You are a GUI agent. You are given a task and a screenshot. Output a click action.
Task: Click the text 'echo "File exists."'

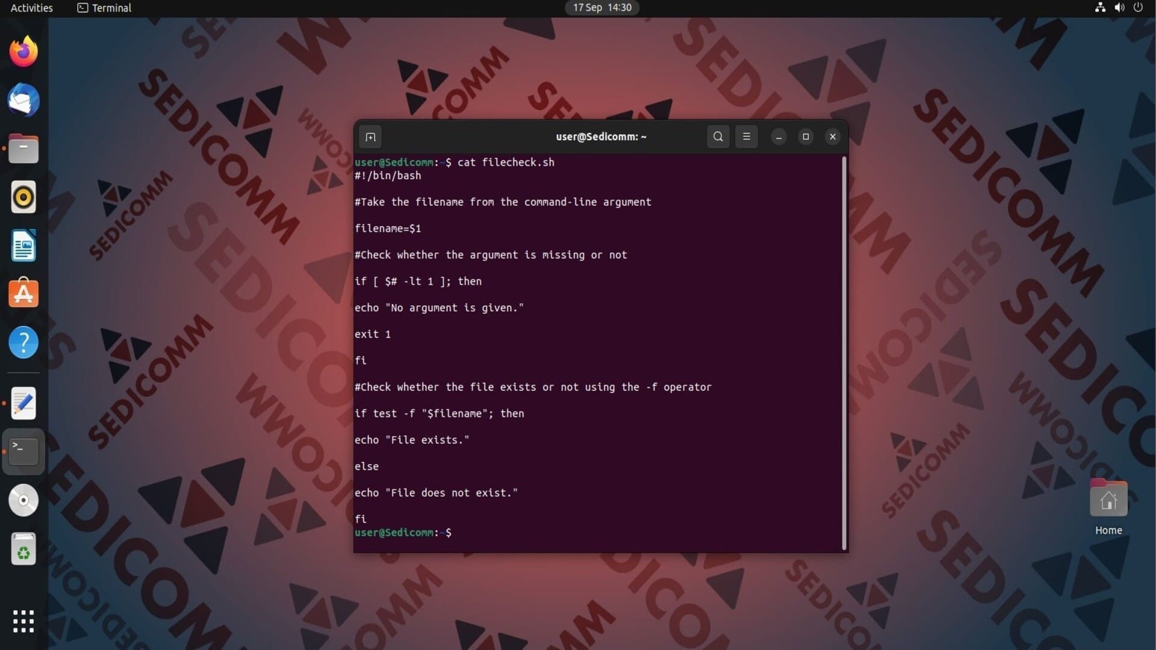(412, 441)
